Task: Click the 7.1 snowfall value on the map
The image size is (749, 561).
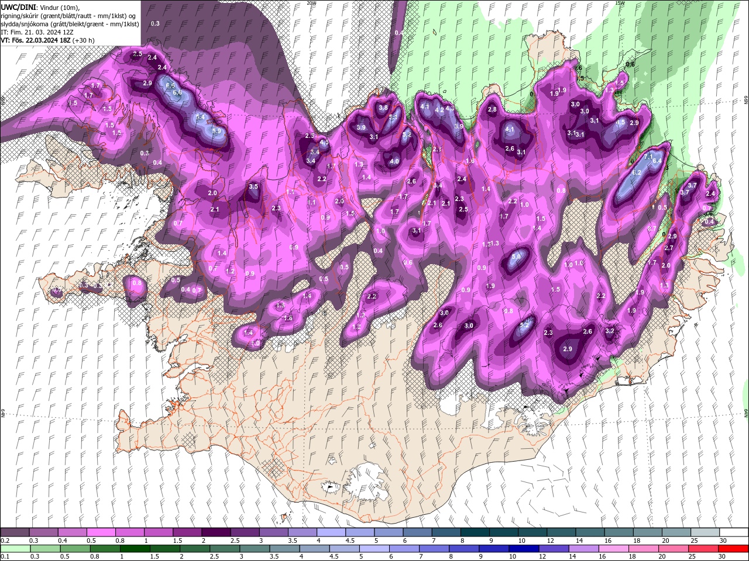Action: coord(648,157)
